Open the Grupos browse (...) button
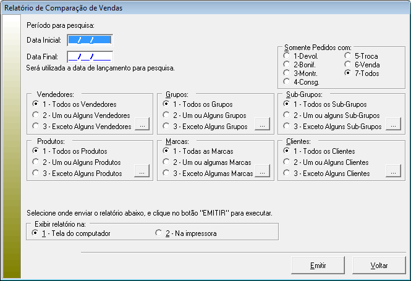The width and height of the screenshot is (411, 281). (x=263, y=126)
